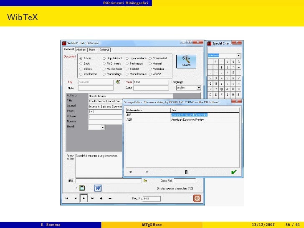Add a new record with plus icon
This screenshot has width=304, height=228.
[x=101, y=198]
